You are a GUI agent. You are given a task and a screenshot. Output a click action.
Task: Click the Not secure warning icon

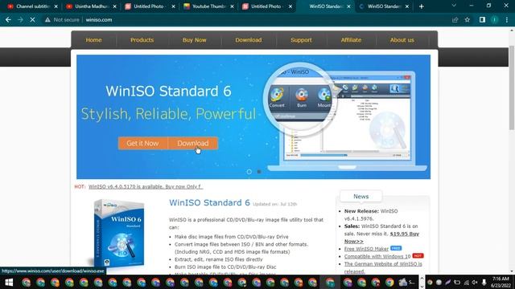(x=47, y=19)
